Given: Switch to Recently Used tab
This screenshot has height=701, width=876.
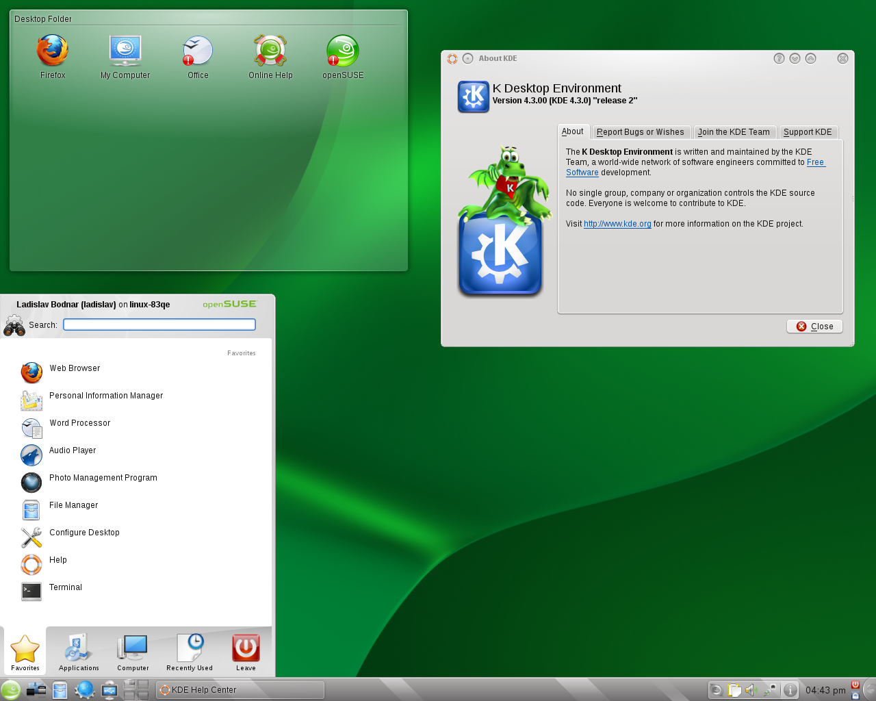Looking at the screenshot, I should tap(190, 652).
